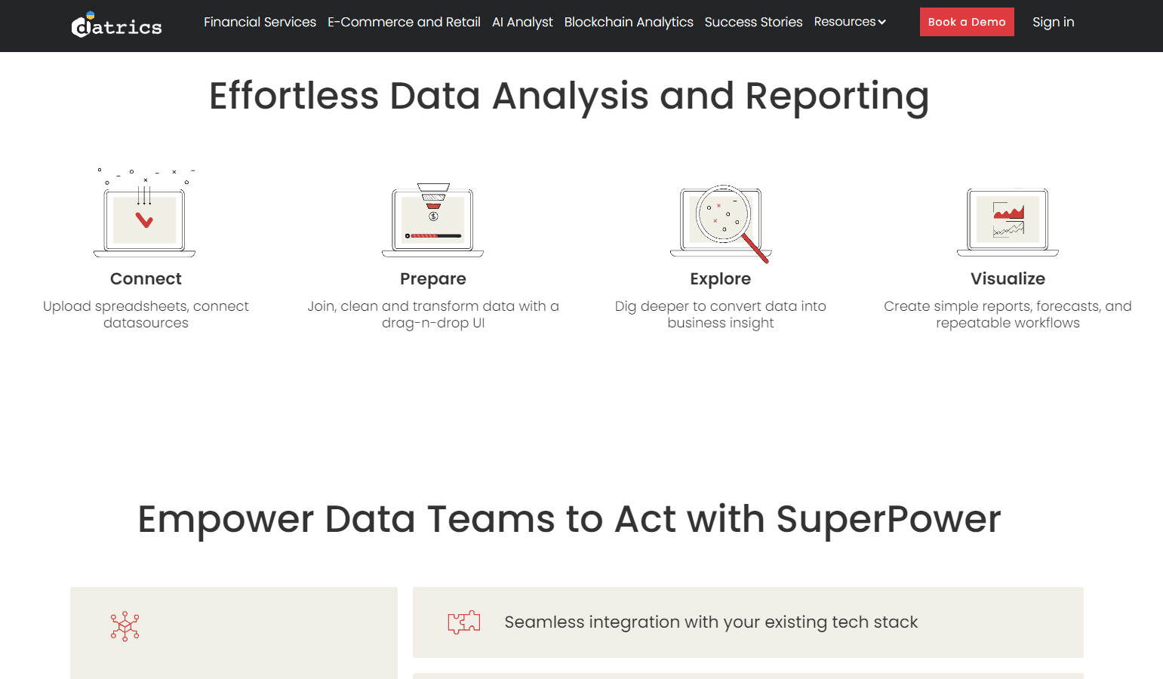1163x679 pixels.
Task: Click the Sign in link
Action: [x=1053, y=22]
